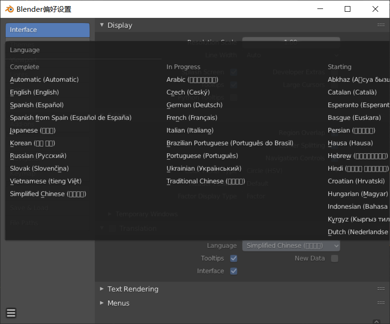
Task: Choose Spanish (Español) language
Action: point(37,105)
